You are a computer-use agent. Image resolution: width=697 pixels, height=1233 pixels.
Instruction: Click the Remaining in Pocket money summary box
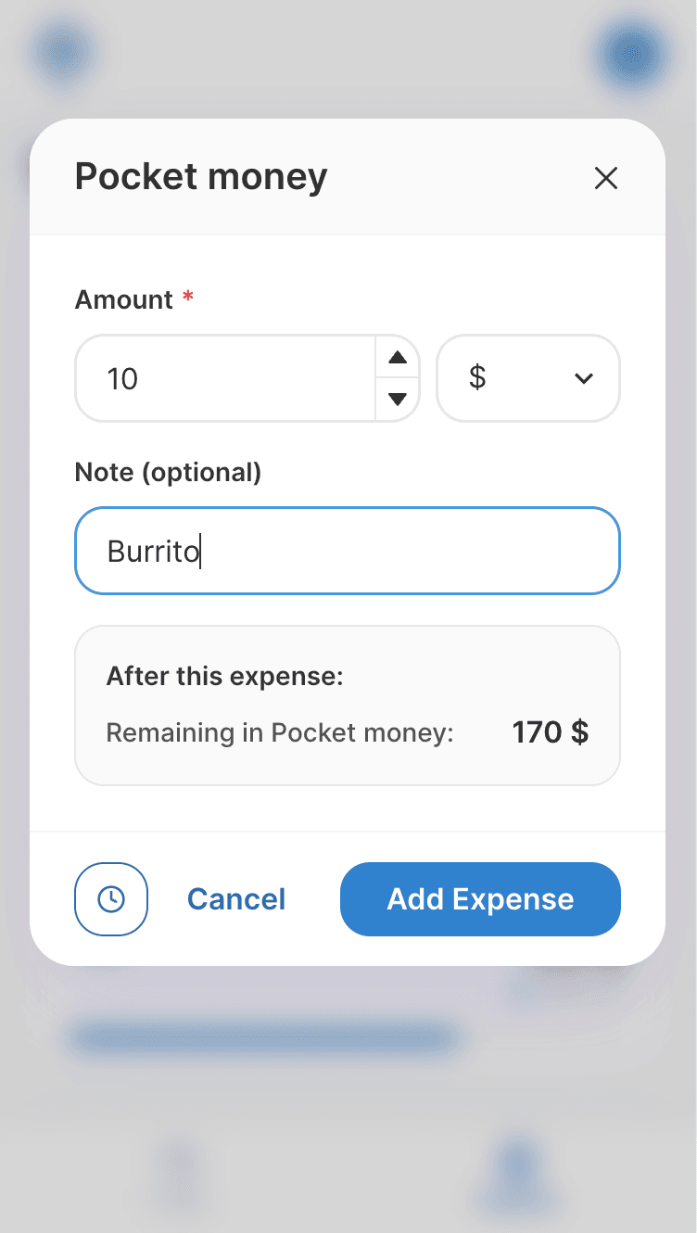(348, 705)
